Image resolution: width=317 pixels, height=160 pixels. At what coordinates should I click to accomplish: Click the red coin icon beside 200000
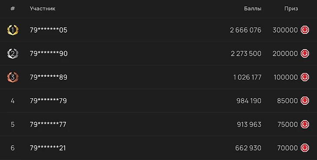click(x=305, y=53)
